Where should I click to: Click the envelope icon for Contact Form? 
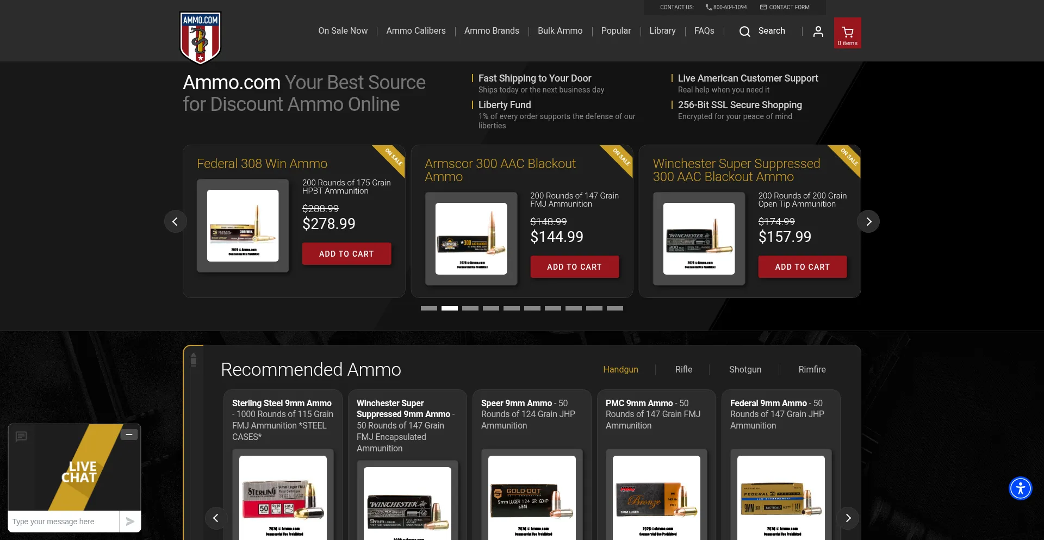click(x=763, y=7)
